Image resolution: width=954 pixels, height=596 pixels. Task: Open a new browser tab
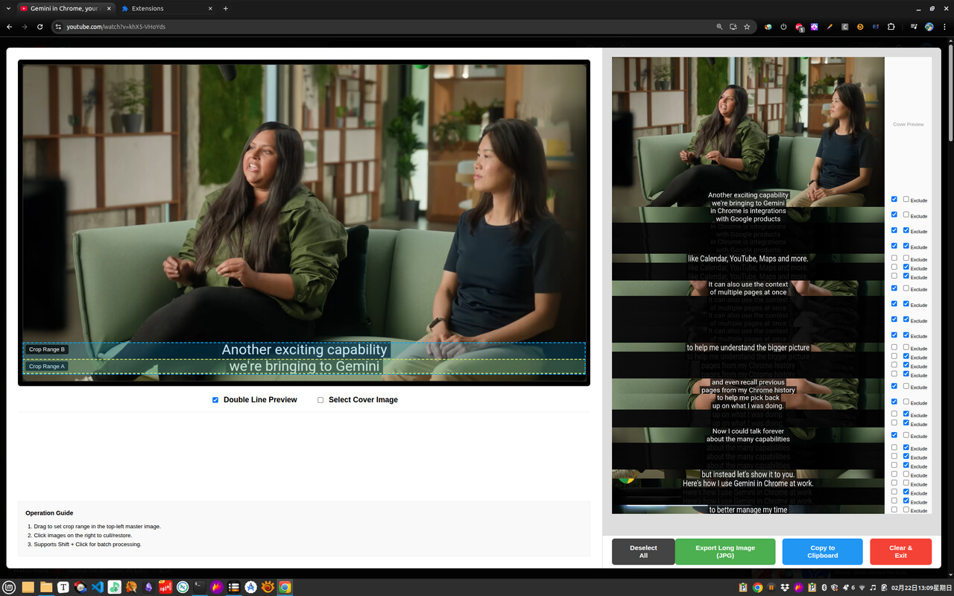coord(226,8)
